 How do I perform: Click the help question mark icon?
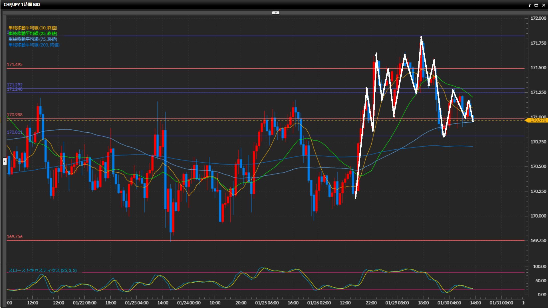(x=529, y=5)
